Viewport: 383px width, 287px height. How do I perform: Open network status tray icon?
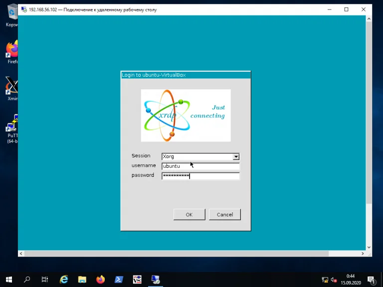tap(325, 280)
